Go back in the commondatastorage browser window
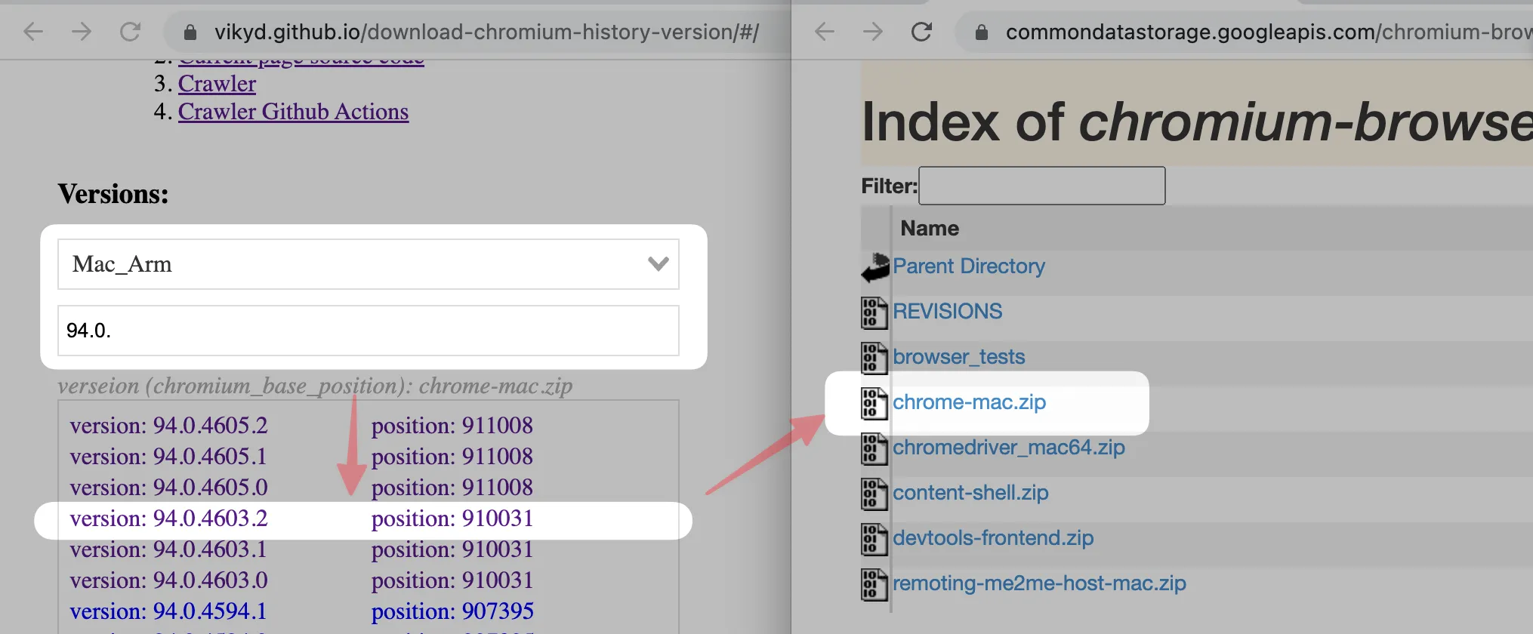 825,32
